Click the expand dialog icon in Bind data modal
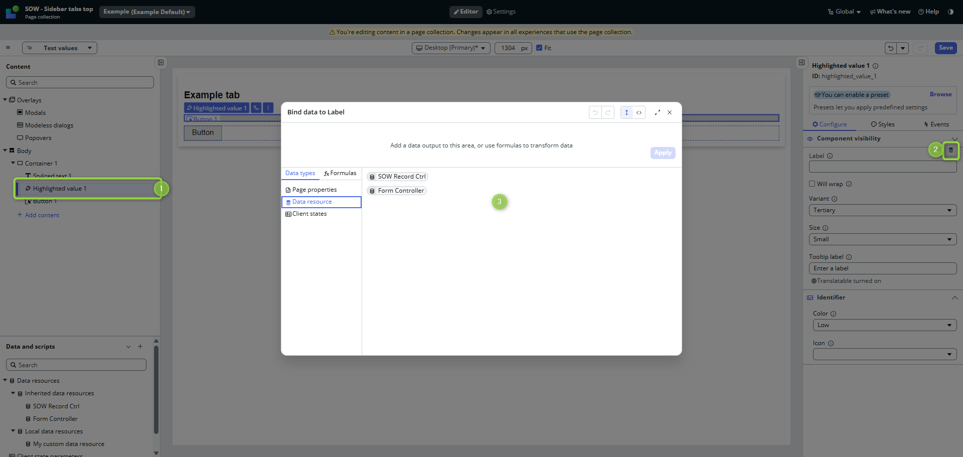The width and height of the screenshot is (963, 457). pyautogui.click(x=657, y=112)
